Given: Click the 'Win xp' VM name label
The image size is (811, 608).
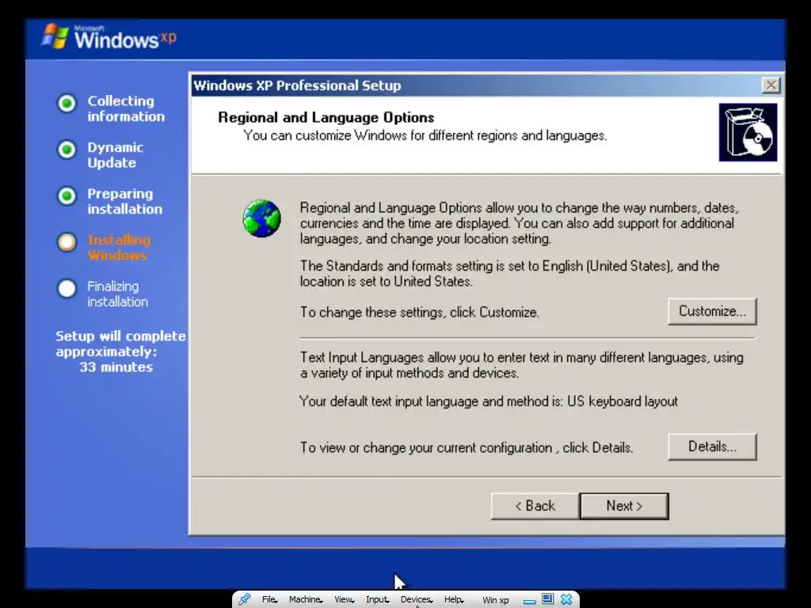Looking at the screenshot, I should coord(496,600).
